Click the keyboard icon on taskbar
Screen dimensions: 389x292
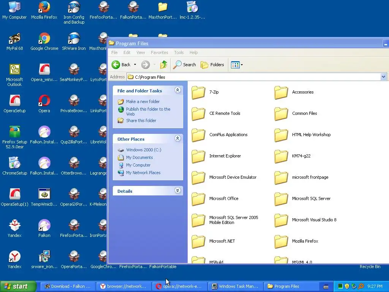pyautogui.click(x=326, y=287)
